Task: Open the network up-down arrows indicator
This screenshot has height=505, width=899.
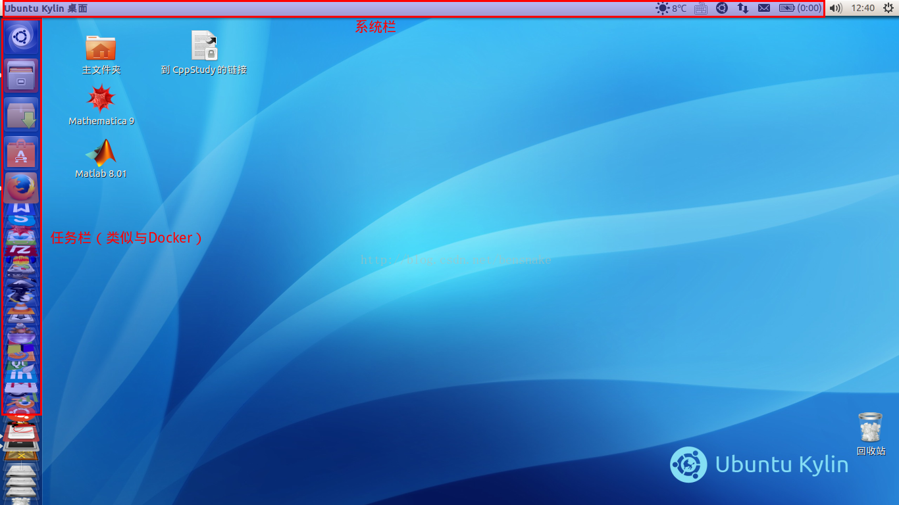Action: click(743, 9)
